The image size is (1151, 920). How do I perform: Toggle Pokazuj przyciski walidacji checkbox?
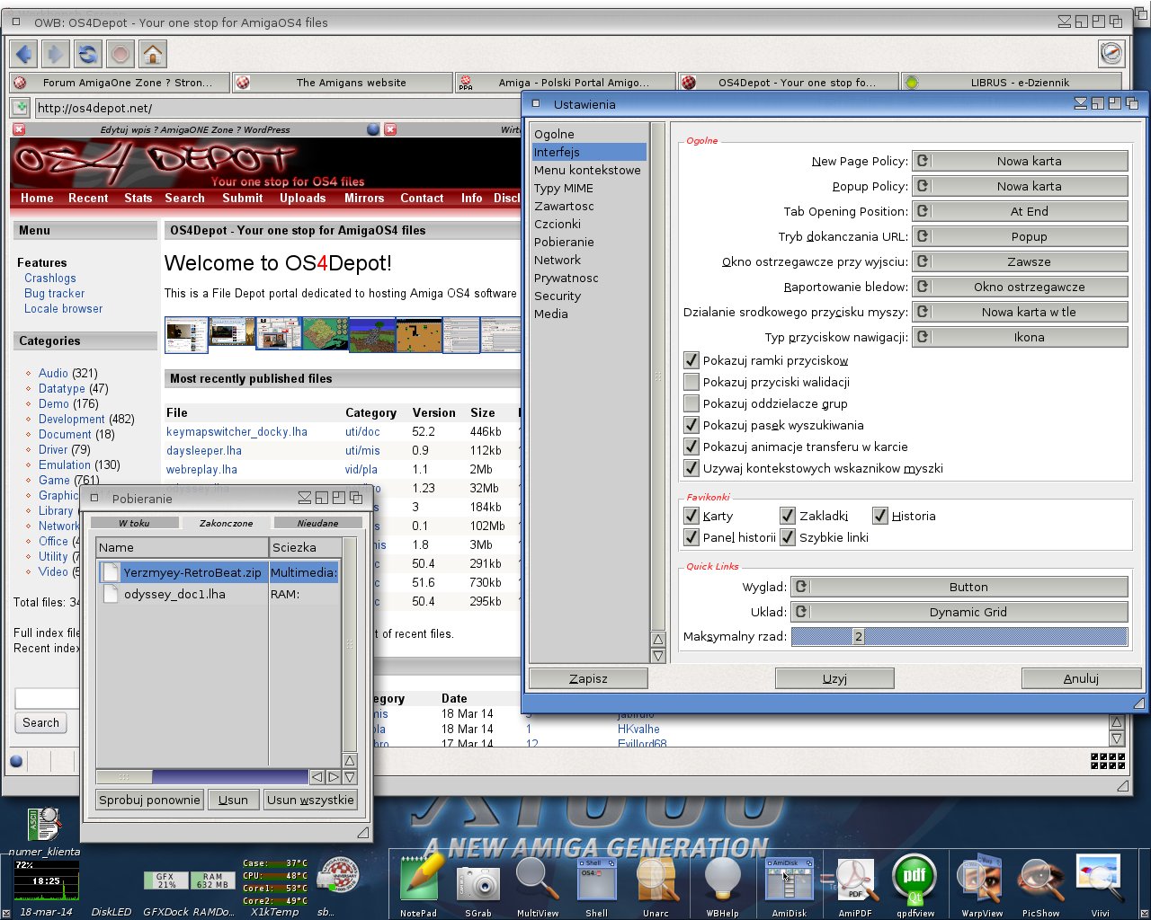tap(691, 382)
